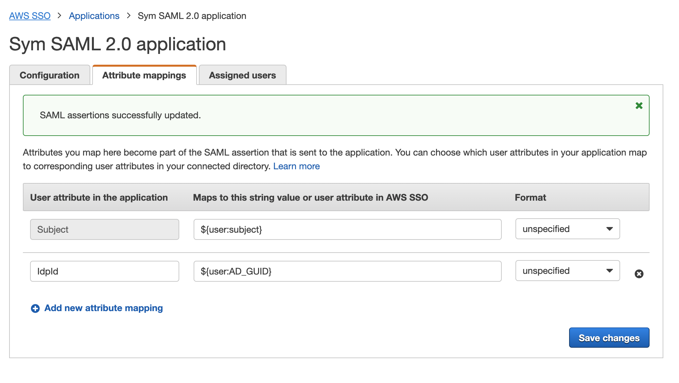Screen dimensions: 679x383
Task: Open the Learn more link
Action: click(296, 166)
